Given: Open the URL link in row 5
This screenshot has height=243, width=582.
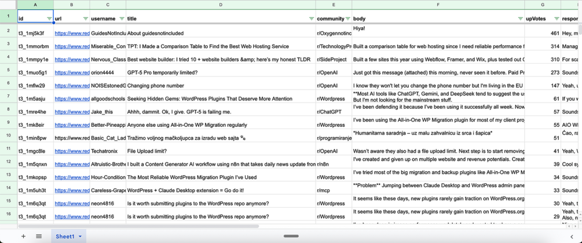Looking at the screenshot, I should tap(72, 73).
